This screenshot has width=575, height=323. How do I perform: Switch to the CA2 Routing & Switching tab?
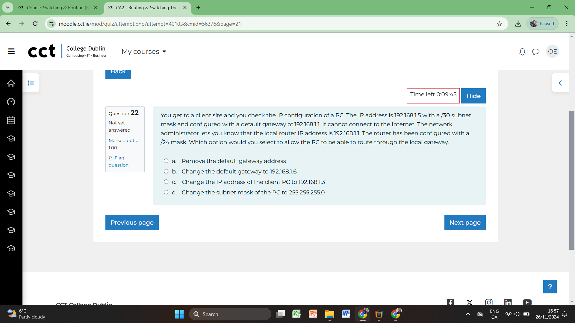click(x=144, y=7)
